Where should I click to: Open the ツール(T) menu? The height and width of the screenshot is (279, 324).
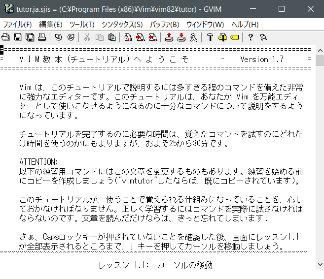82,25
